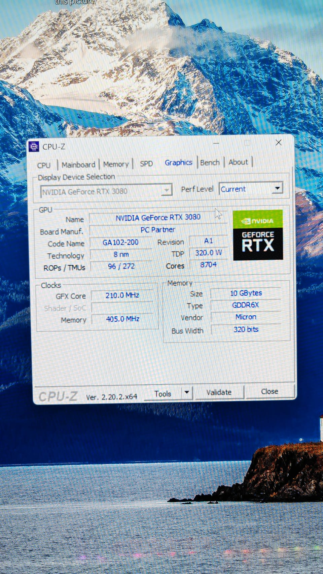This screenshot has height=574, width=323.
Task: Click the 10 GBytes memory size value
Action: [246, 293]
